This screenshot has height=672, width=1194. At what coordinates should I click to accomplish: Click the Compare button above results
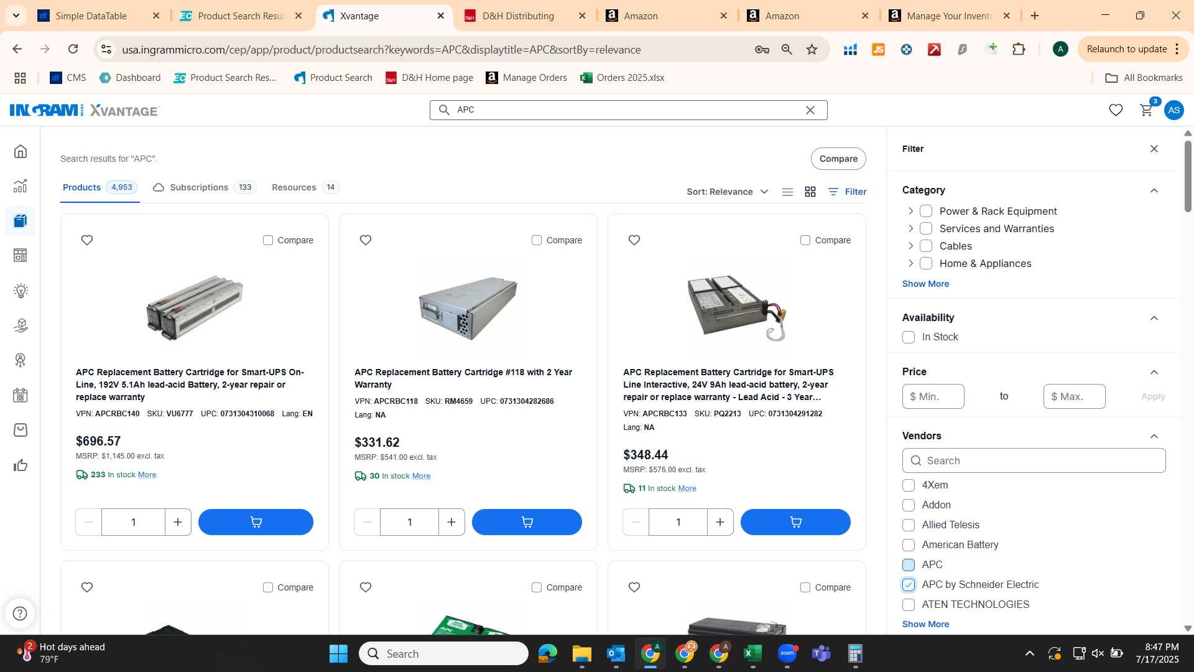(x=838, y=159)
